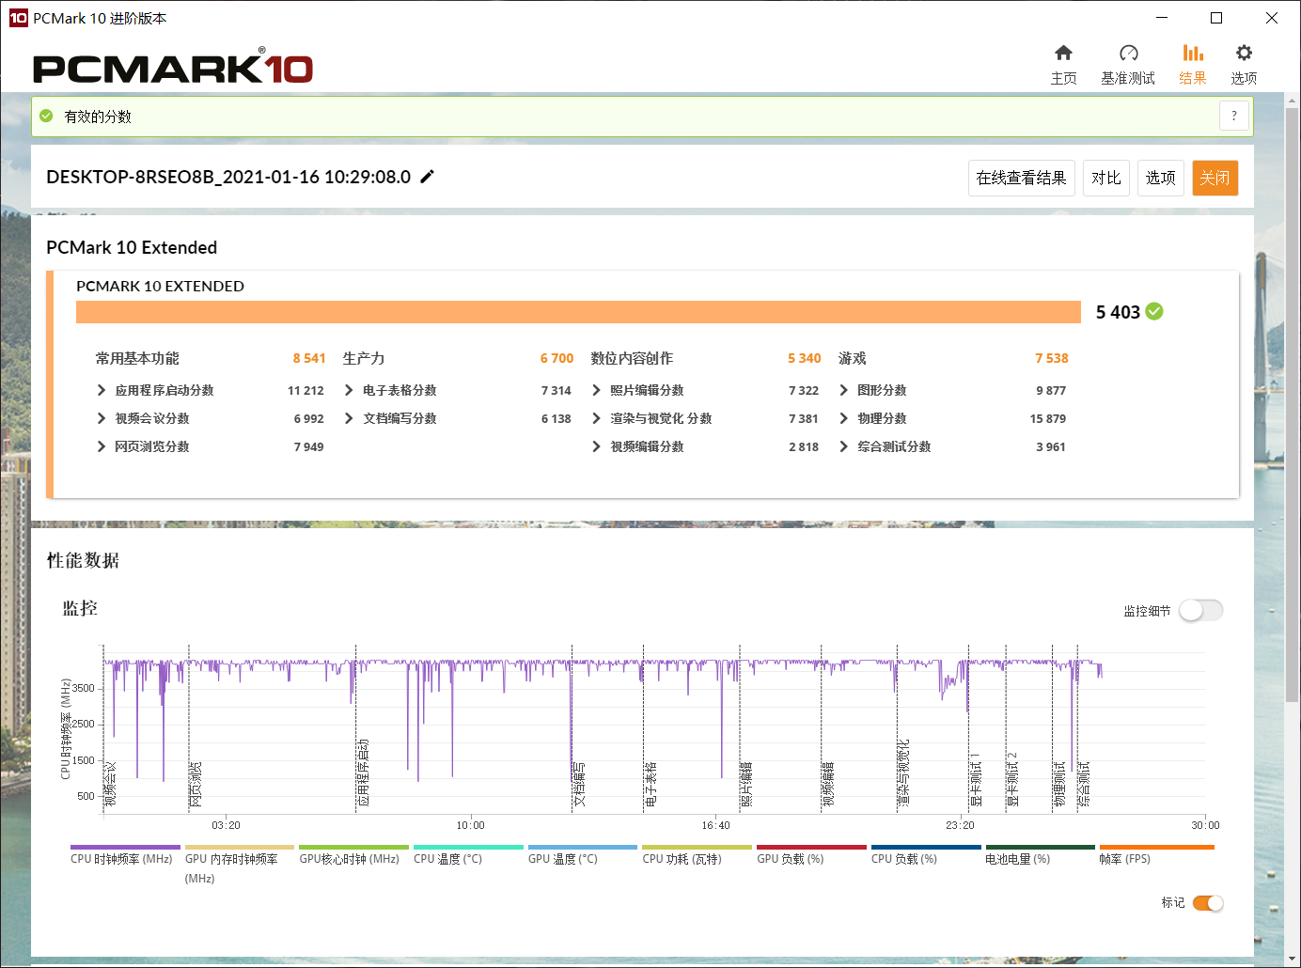Click the PCMark 10 logo
This screenshot has height=968, width=1301.
pyautogui.click(x=173, y=69)
